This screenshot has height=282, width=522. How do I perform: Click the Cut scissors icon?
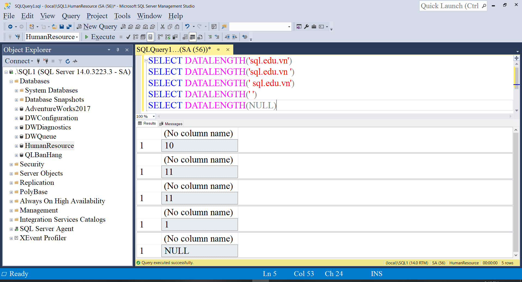pyautogui.click(x=163, y=27)
